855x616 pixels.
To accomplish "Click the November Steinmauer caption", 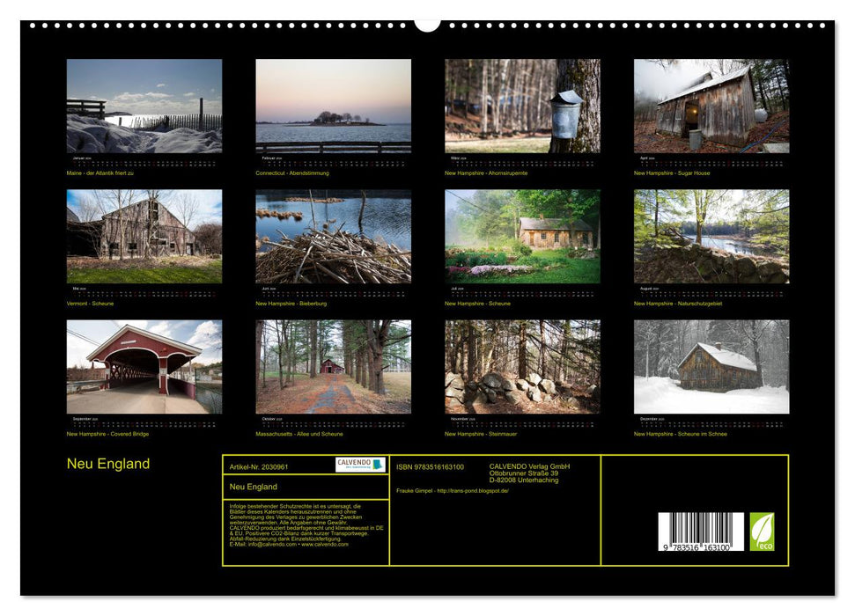I will click(482, 433).
